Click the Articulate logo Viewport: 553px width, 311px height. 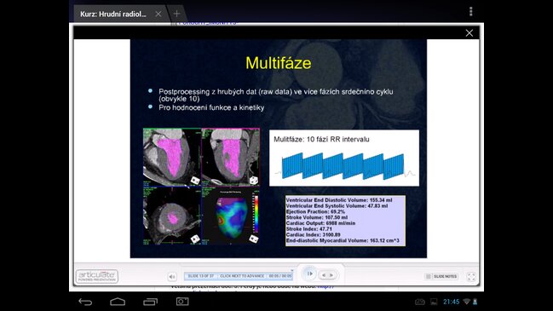click(97, 276)
